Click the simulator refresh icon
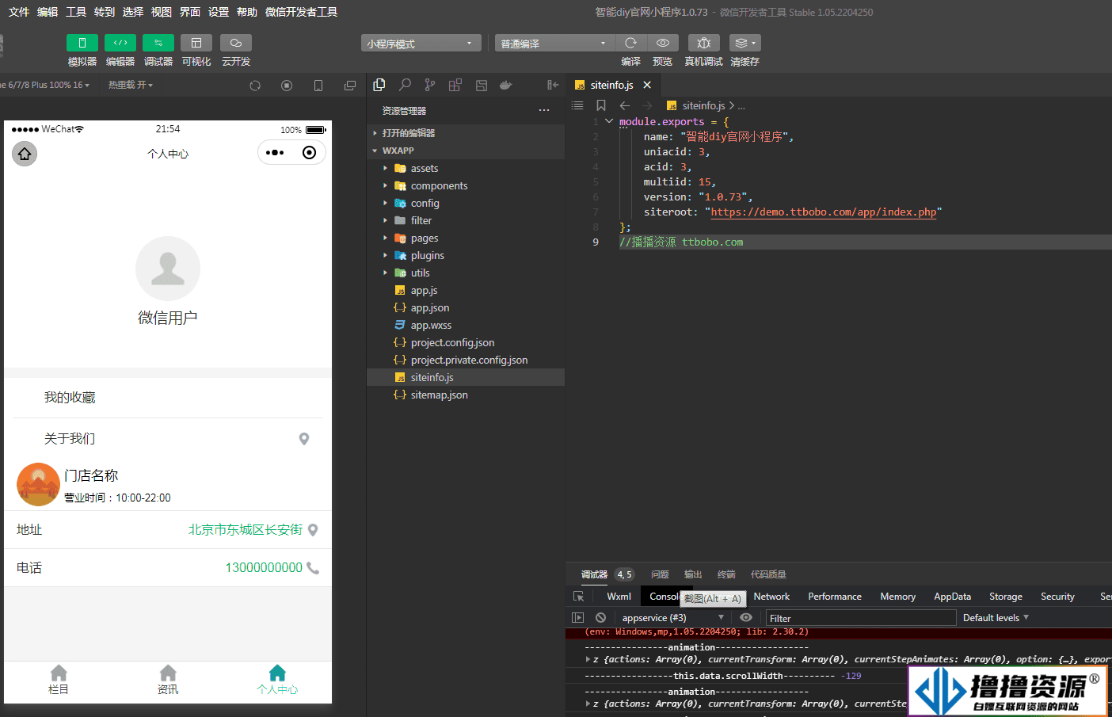 pos(255,86)
